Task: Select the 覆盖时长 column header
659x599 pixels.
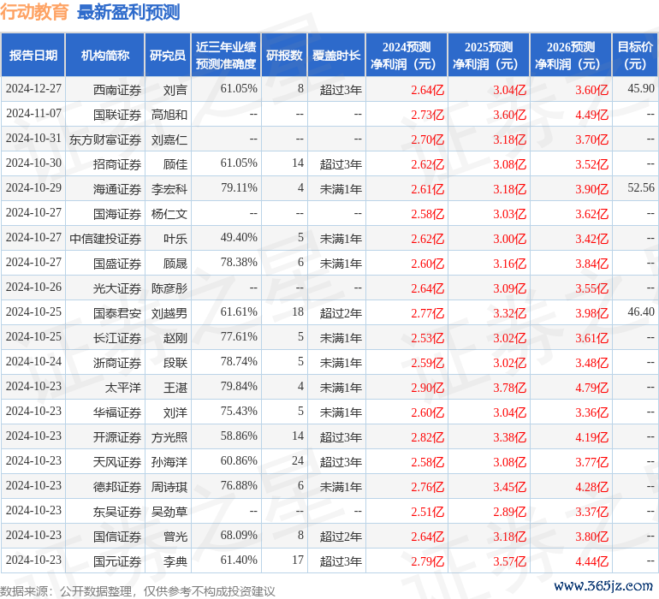Action: pyautogui.click(x=336, y=55)
